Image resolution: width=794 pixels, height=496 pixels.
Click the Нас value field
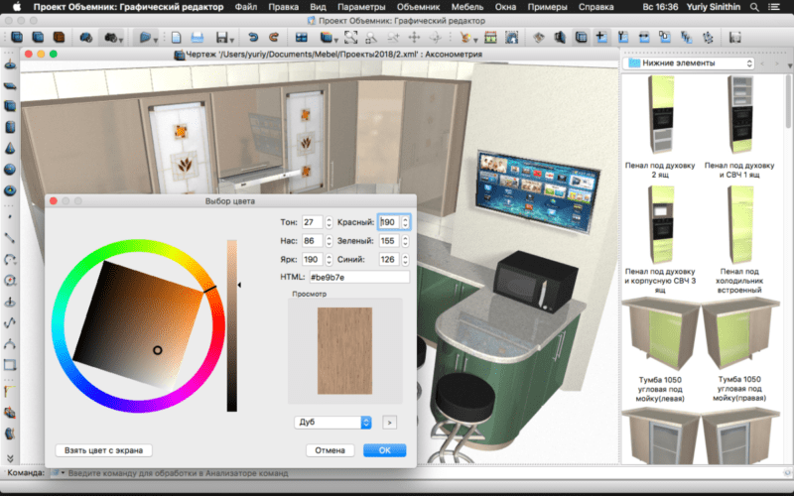(x=313, y=241)
